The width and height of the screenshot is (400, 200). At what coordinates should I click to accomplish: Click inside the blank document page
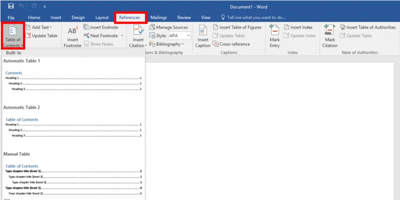(x=270, y=131)
